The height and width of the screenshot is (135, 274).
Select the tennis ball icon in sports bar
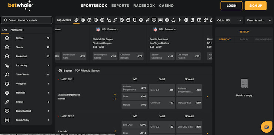[x=96, y=20]
